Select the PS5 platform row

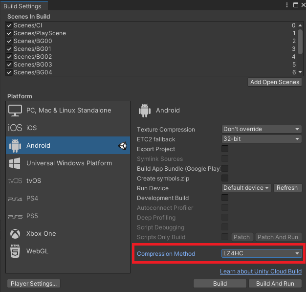click(68, 216)
